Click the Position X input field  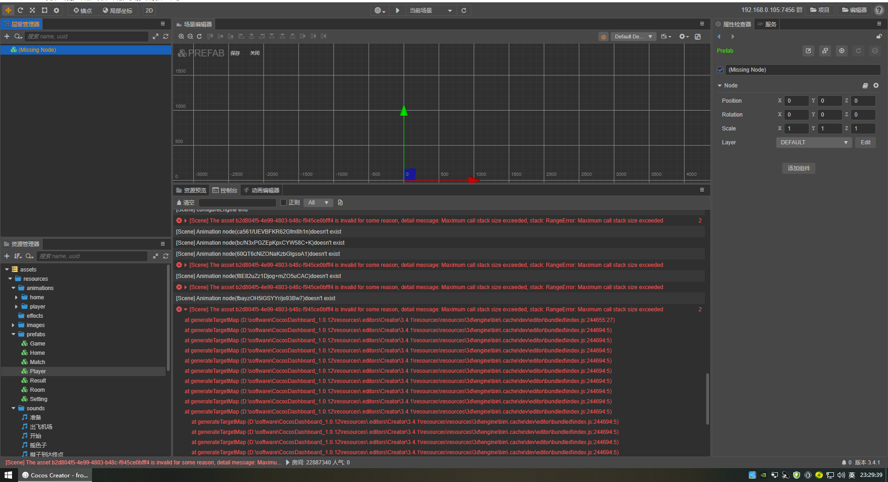tap(797, 101)
